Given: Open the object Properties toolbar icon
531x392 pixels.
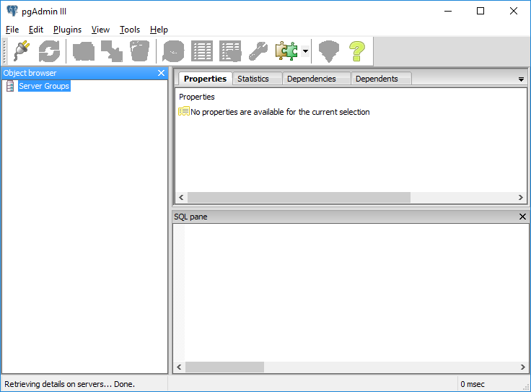Looking at the screenshot, I should [x=84, y=51].
